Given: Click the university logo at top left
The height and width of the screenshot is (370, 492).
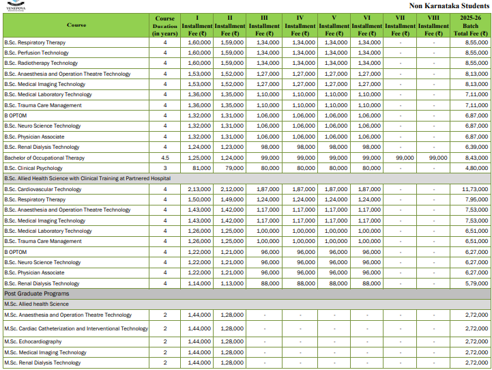Looking at the screenshot, I should pyautogui.click(x=14, y=5).
